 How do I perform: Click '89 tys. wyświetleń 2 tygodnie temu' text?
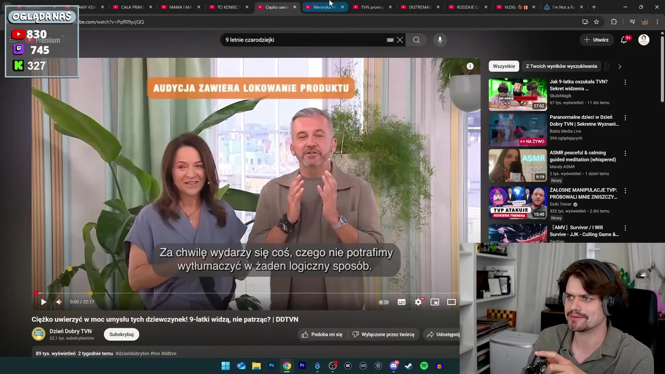[x=74, y=354]
